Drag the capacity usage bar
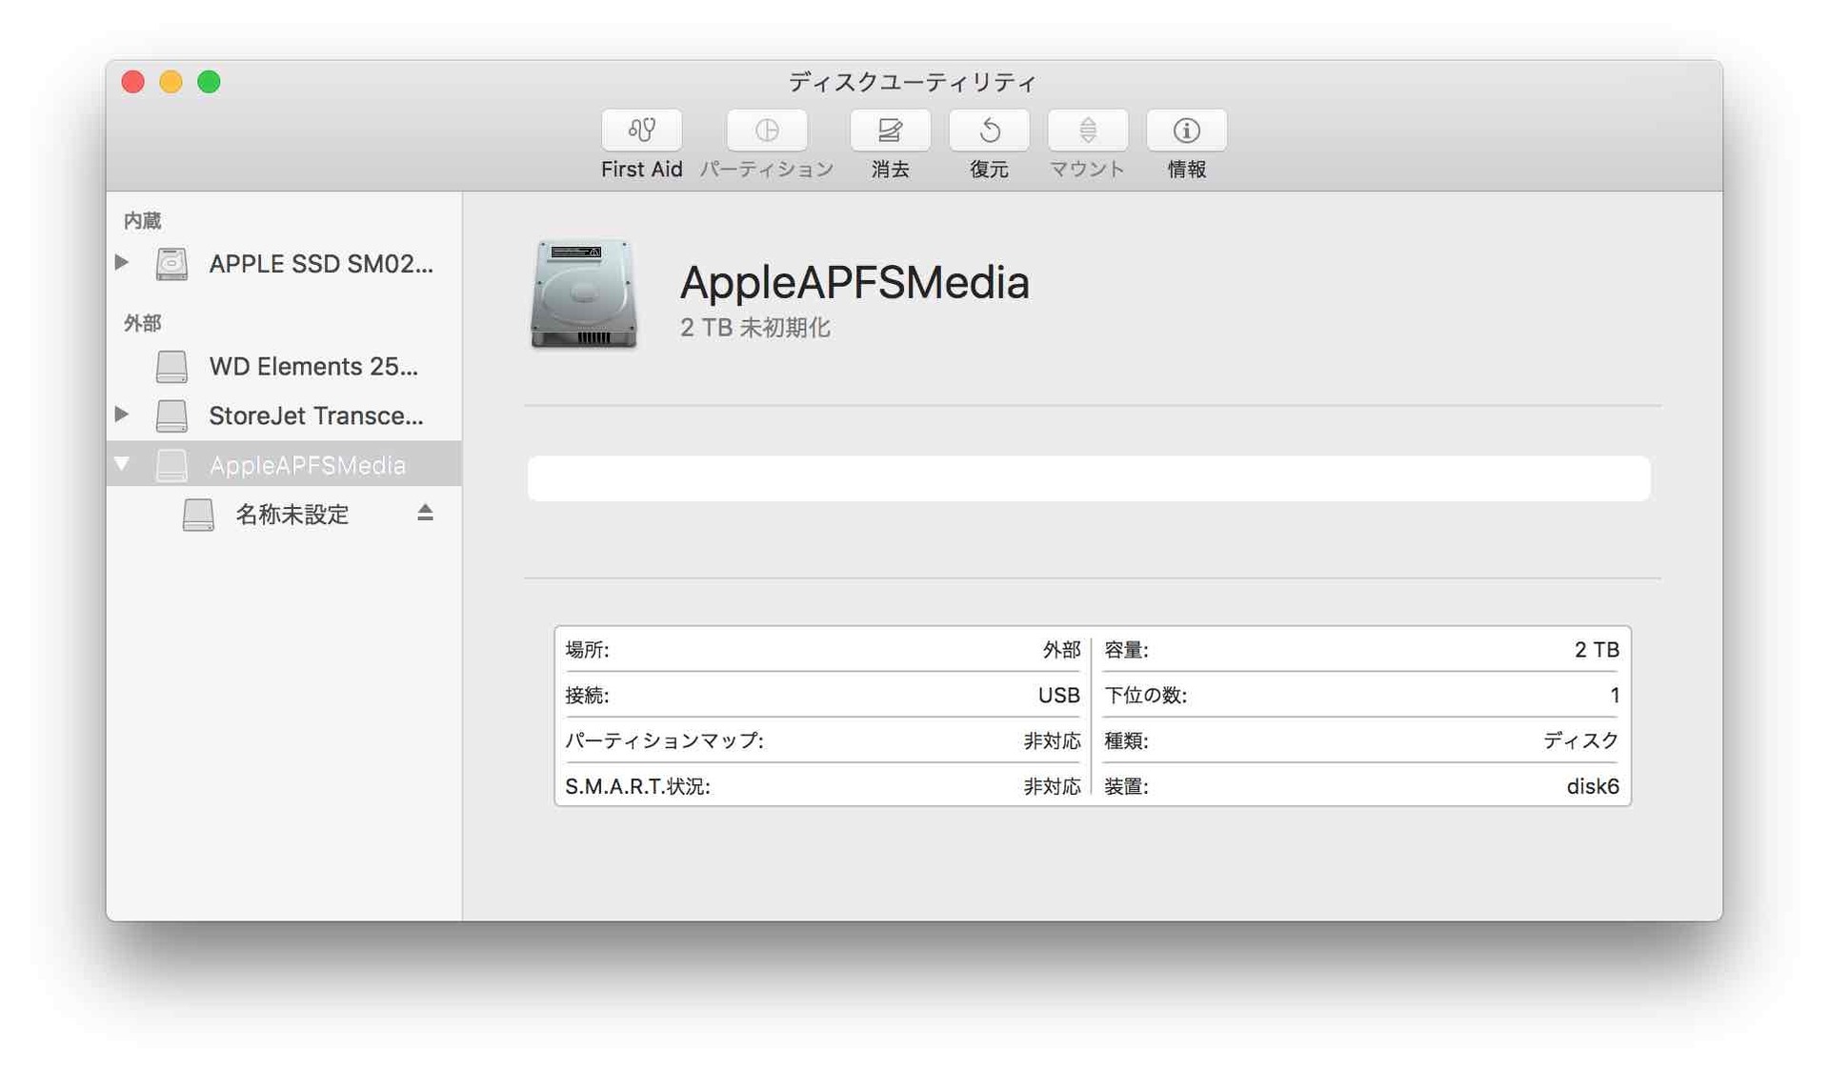This screenshot has height=1073, width=1829. pyautogui.click(x=1094, y=480)
